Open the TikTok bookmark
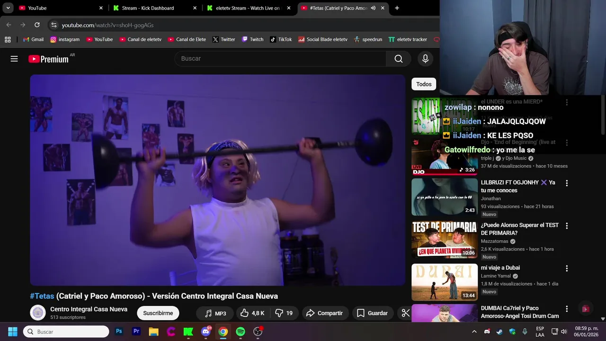 tap(281, 39)
